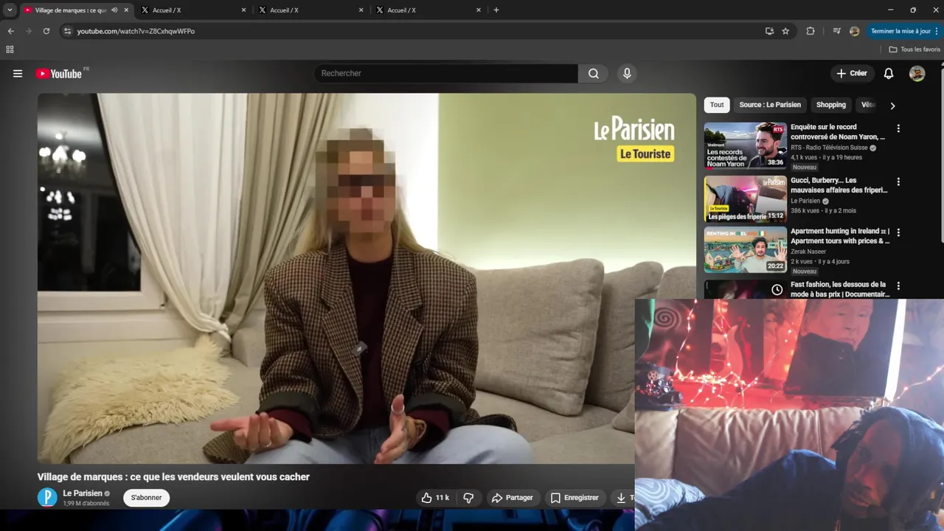The height and width of the screenshot is (531, 944).
Task: Open options for Gucci, Burberry friperies video
Action: 898,181
